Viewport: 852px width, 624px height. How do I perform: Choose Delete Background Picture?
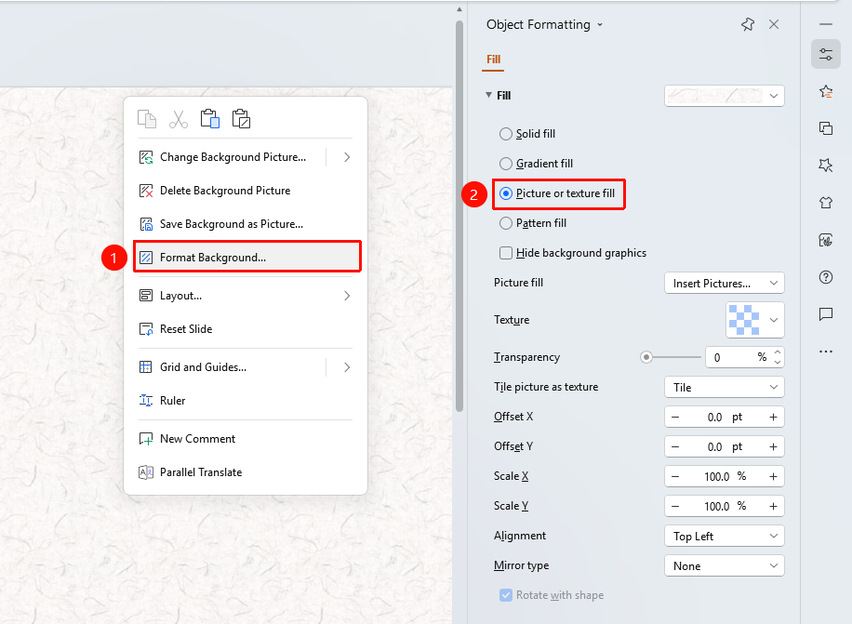point(245,191)
